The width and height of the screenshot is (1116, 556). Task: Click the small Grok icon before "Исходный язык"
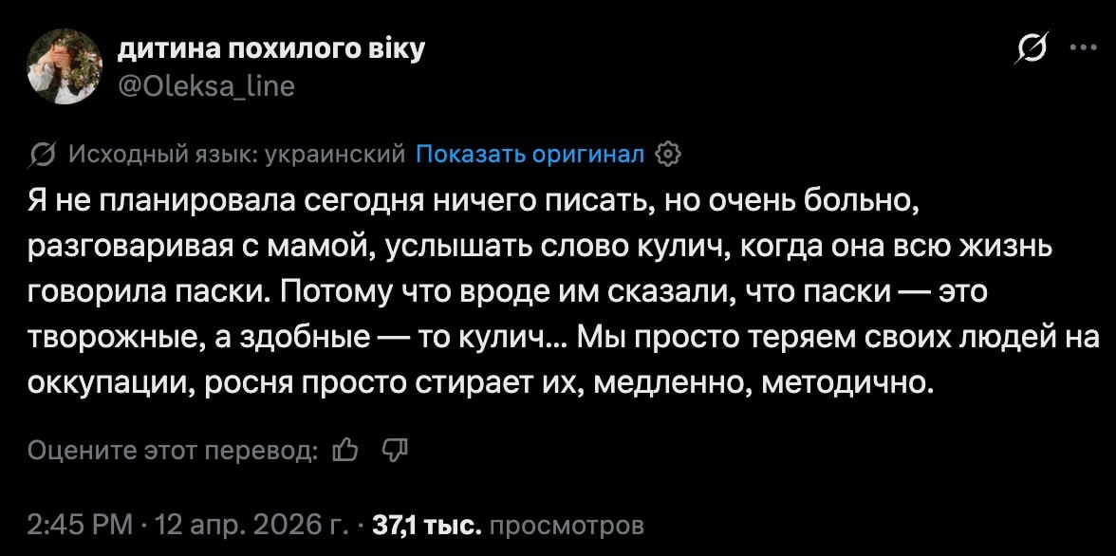(43, 155)
